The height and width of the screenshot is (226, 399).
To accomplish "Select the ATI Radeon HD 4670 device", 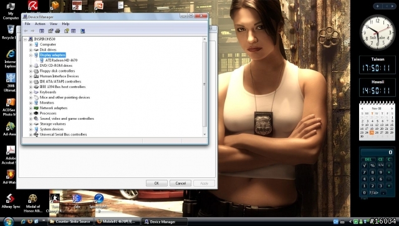I will [x=61, y=61].
